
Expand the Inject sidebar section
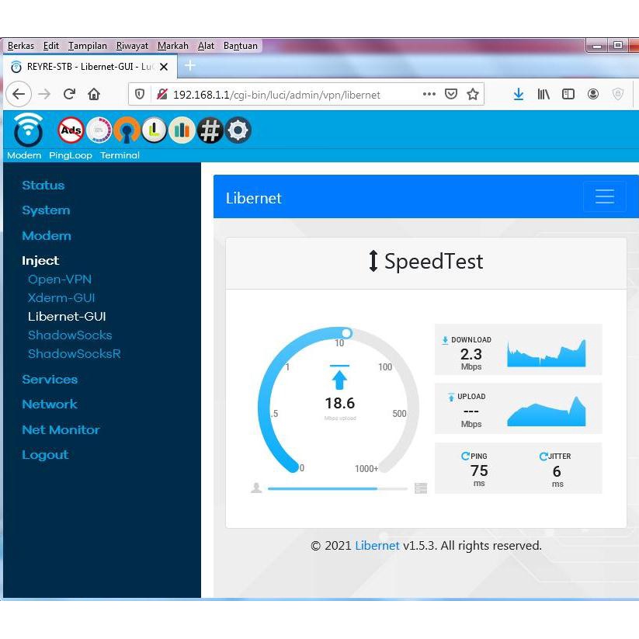(40, 261)
